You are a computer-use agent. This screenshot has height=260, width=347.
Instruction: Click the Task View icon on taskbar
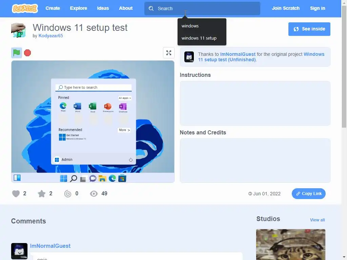(x=83, y=179)
